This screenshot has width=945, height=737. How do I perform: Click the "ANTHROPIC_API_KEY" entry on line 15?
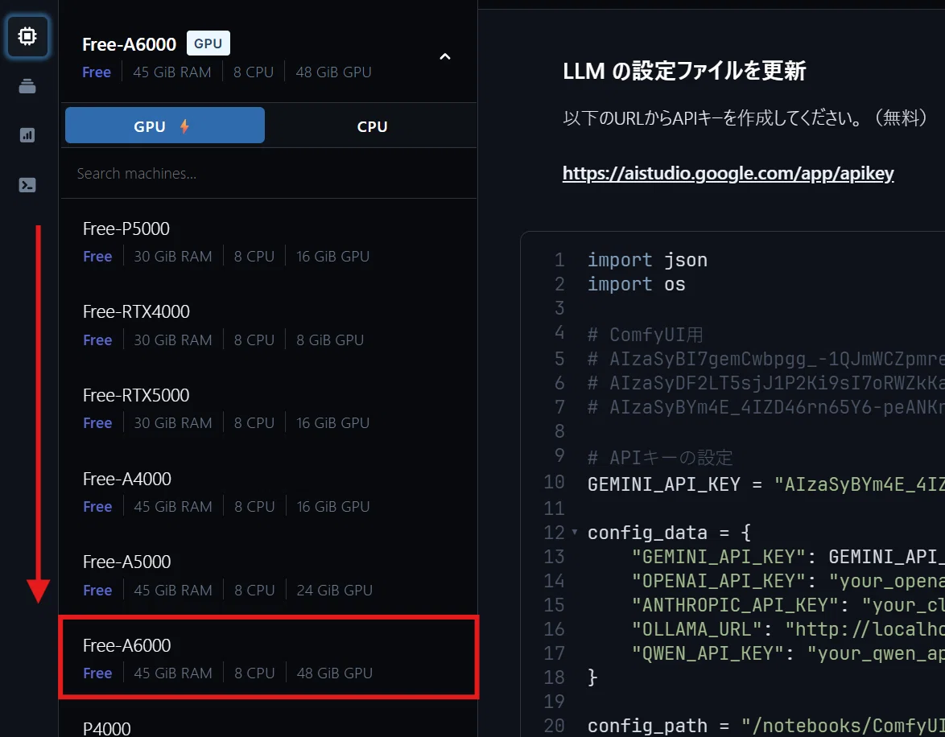[x=788, y=604]
